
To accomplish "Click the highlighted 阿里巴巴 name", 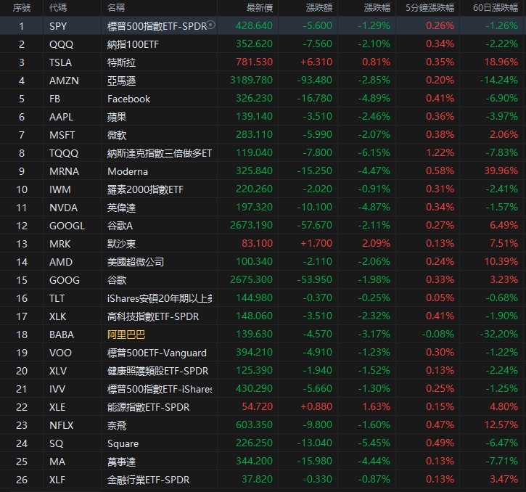I will click(x=126, y=335).
